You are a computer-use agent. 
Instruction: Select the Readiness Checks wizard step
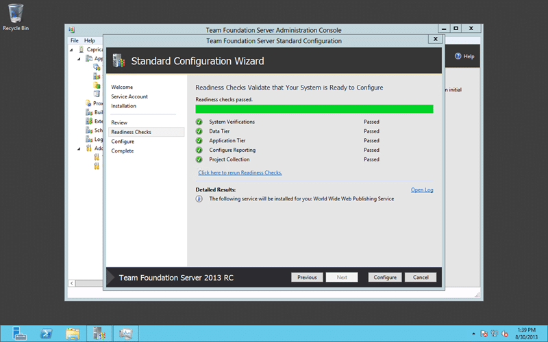coord(146,132)
